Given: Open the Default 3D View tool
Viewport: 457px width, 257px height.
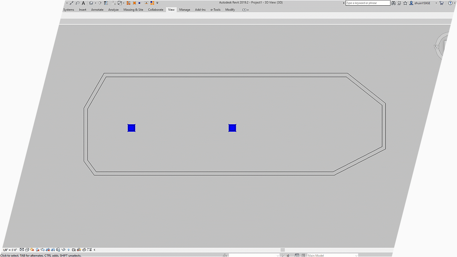Looking at the screenshot, I should pyautogui.click(x=91, y=3).
